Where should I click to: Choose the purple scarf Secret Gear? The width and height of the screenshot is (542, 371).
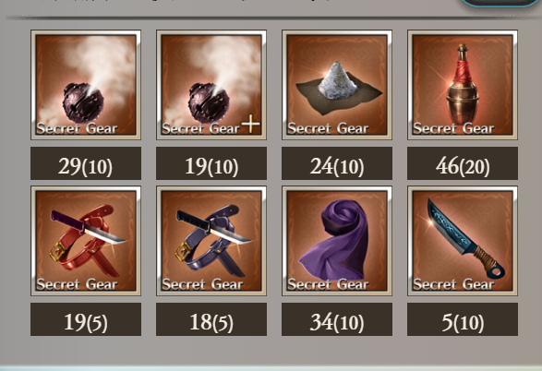coord(337,241)
